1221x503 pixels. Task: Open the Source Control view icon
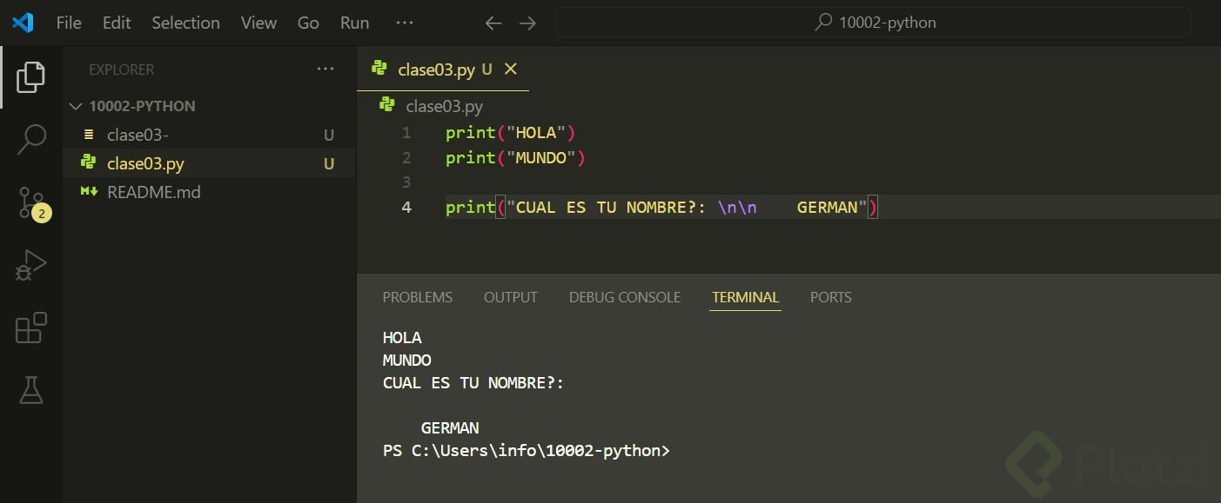click(32, 202)
